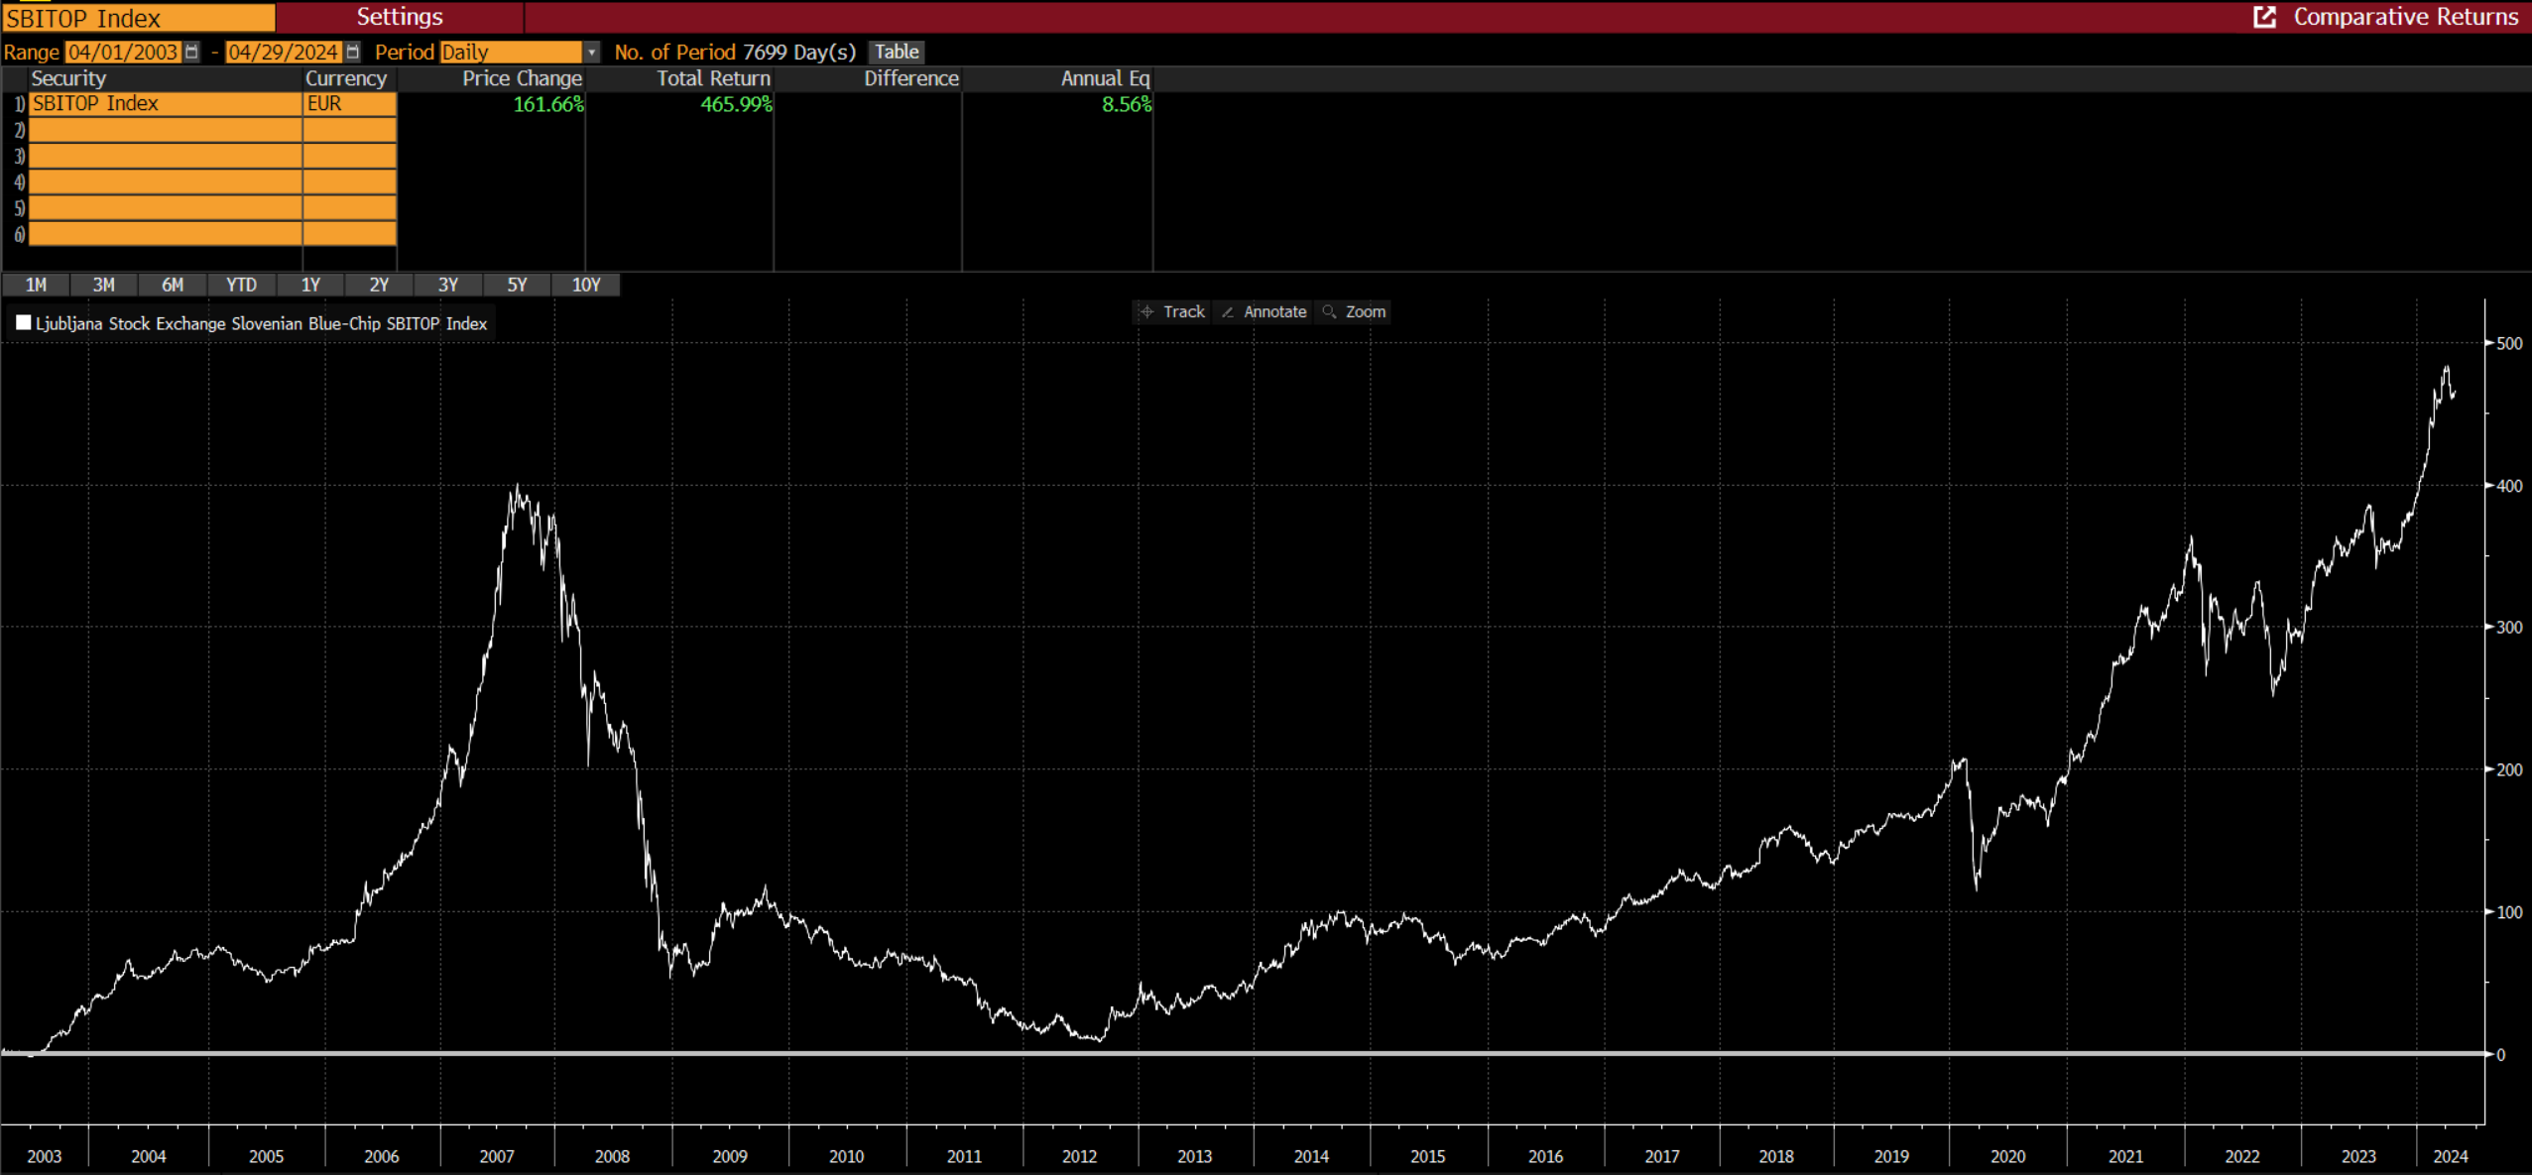The height and width of the screenshot is (1175, 2532).
Task: Click the 7699 Day(s) period count
Action: 799,52
